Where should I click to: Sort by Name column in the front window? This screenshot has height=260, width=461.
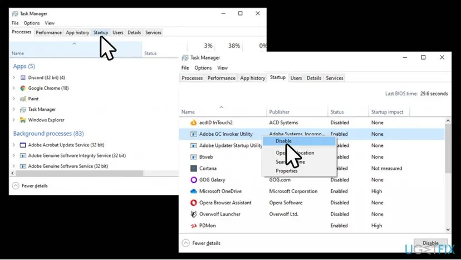pyautogui.click(x=223, y=112)
